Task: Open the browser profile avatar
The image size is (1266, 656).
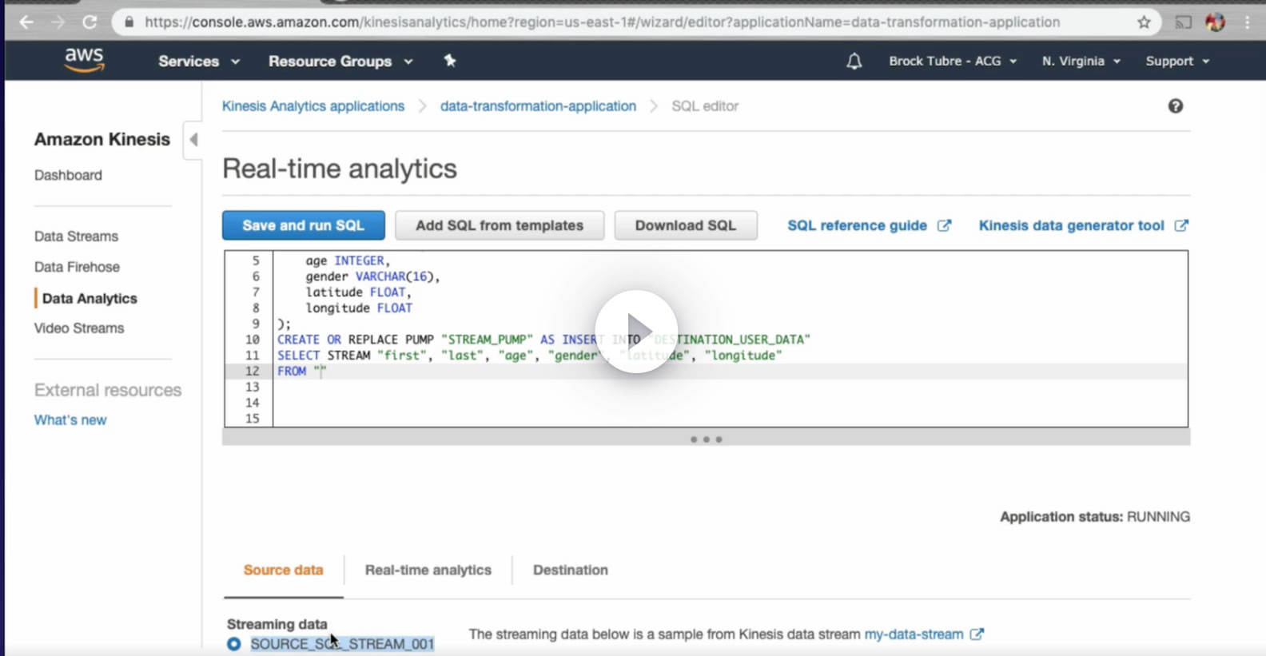Action: point(1215,22)
